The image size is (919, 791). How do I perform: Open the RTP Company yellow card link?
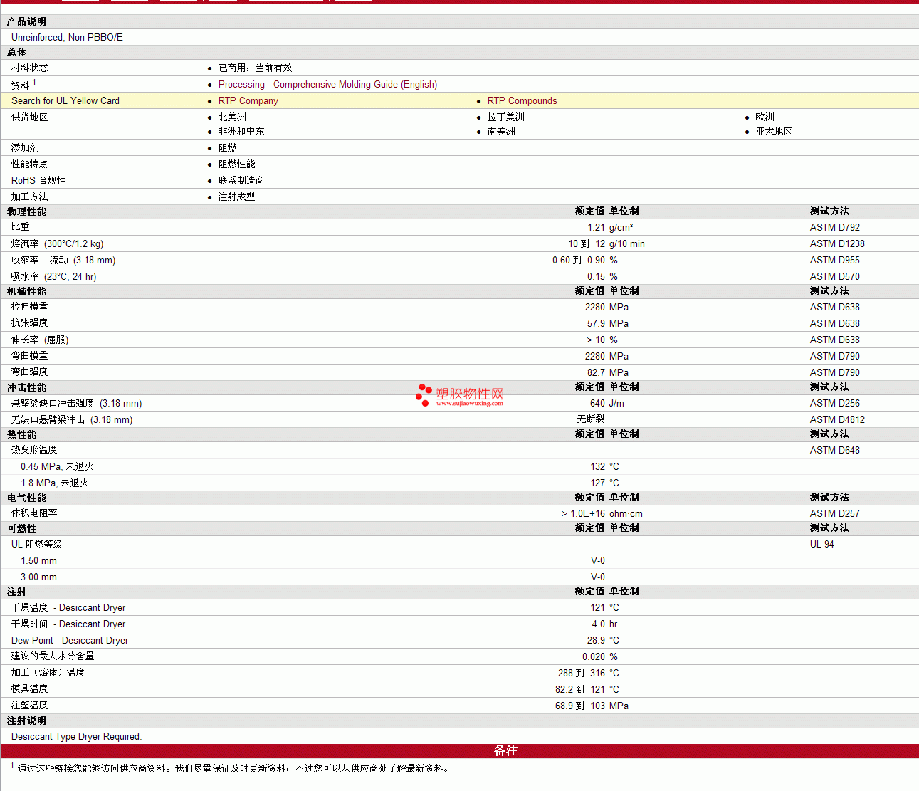click(x=248, y=100)
